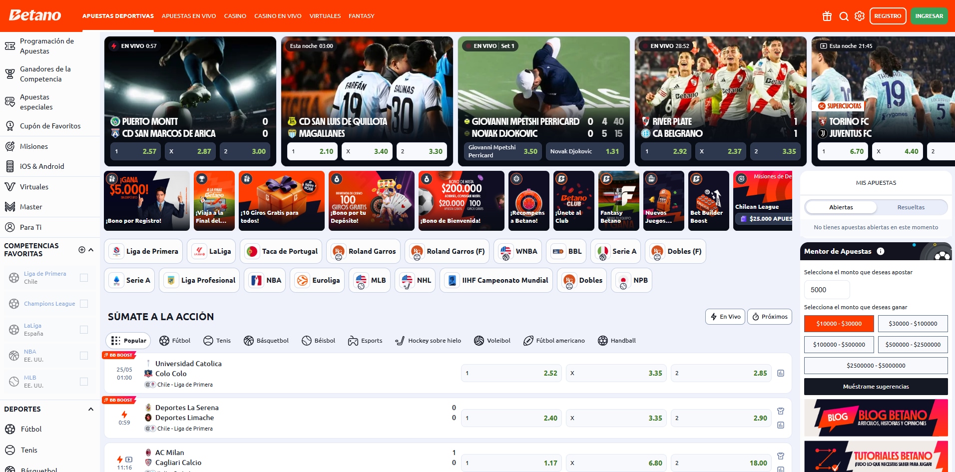
Task: Select $10000 - $30000 win range
Action: [x=839, y=324]
